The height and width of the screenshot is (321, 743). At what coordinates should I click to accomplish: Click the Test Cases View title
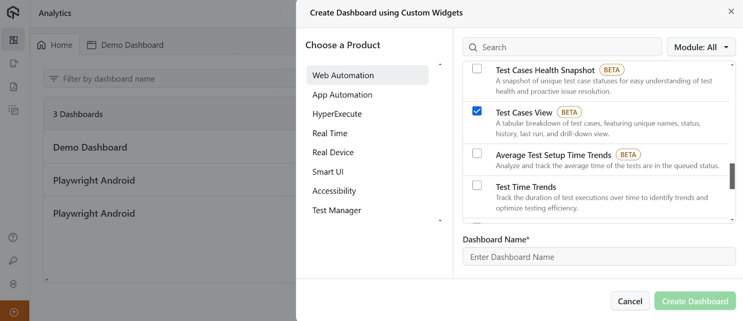click(x=524, y=113)
